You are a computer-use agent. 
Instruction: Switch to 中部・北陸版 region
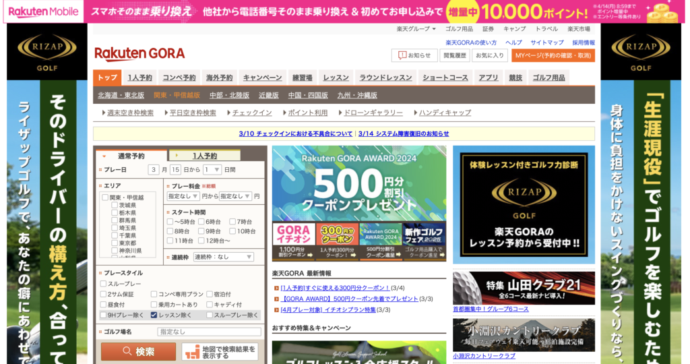[229, 95]
